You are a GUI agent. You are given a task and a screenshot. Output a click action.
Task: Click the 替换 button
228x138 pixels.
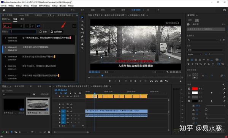point(43,32)
